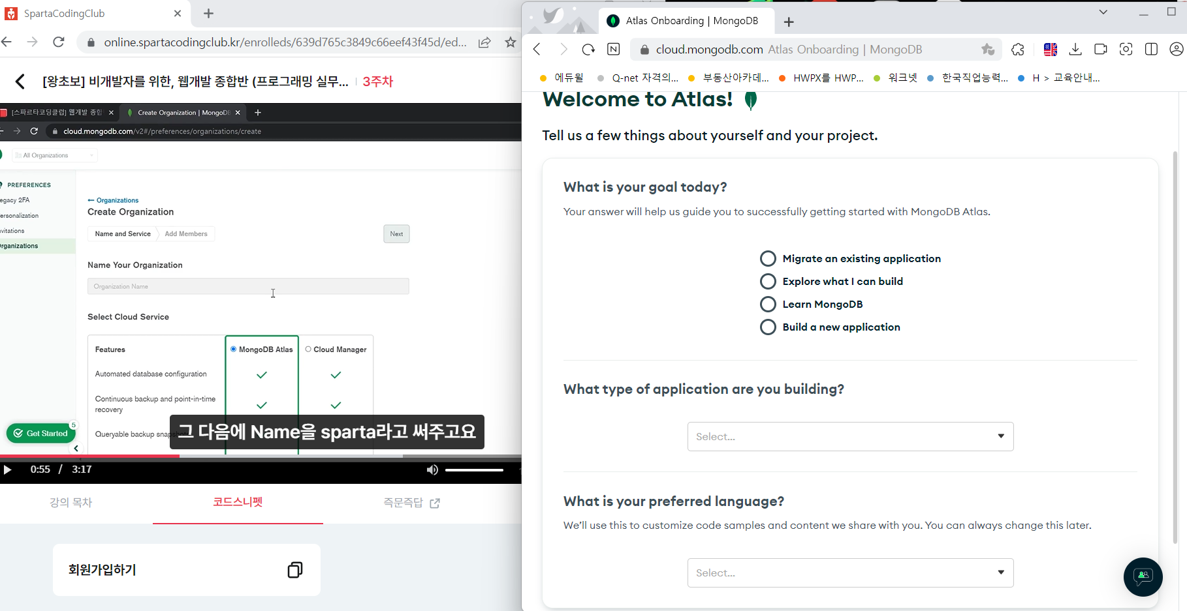The image size is (1187, 611).
Task: Close the SpartaCodingClub browser tab
Action: [178, 14]
